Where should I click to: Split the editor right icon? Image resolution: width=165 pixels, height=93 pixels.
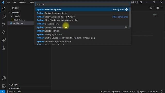tap(157, 8)
